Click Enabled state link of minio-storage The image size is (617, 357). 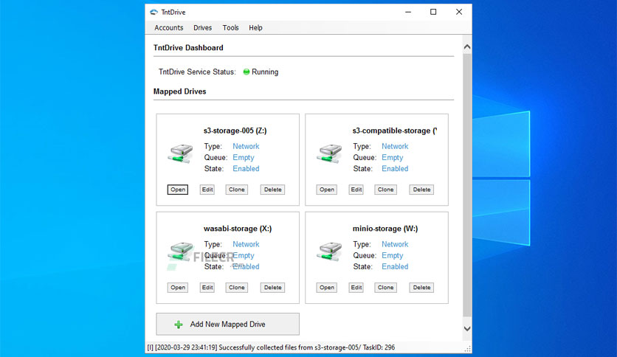[395, 266]
